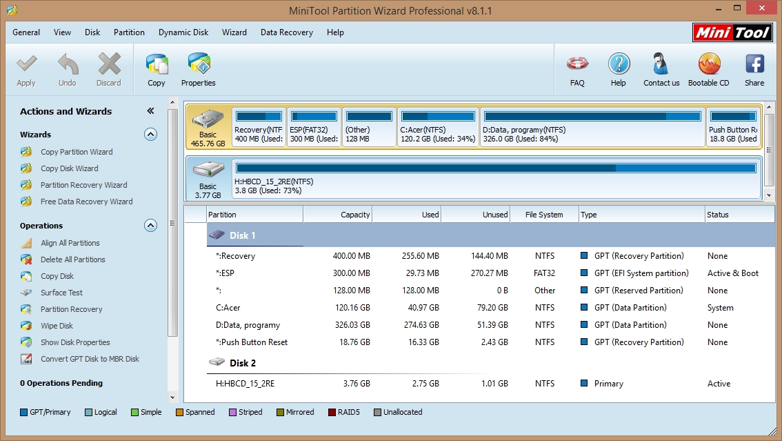Viewport: 782px width, 441px height.
Task: Select the D:Data, programy partition bar
Action: pyautogui.click(x=592, y=126)
